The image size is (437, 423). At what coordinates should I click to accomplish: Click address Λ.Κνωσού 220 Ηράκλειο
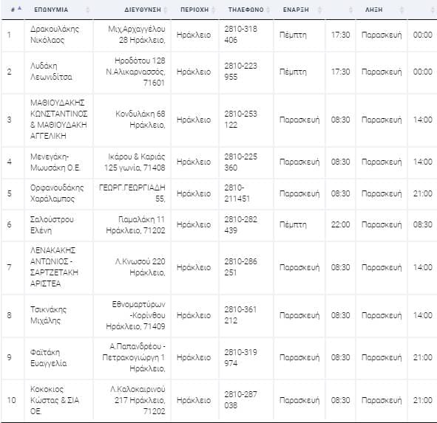[x=140, y=267]
